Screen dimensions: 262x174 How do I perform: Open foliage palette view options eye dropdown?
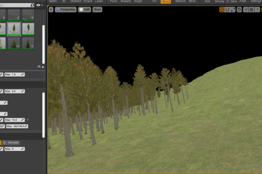pyautogui.click(x=40, y=5)
